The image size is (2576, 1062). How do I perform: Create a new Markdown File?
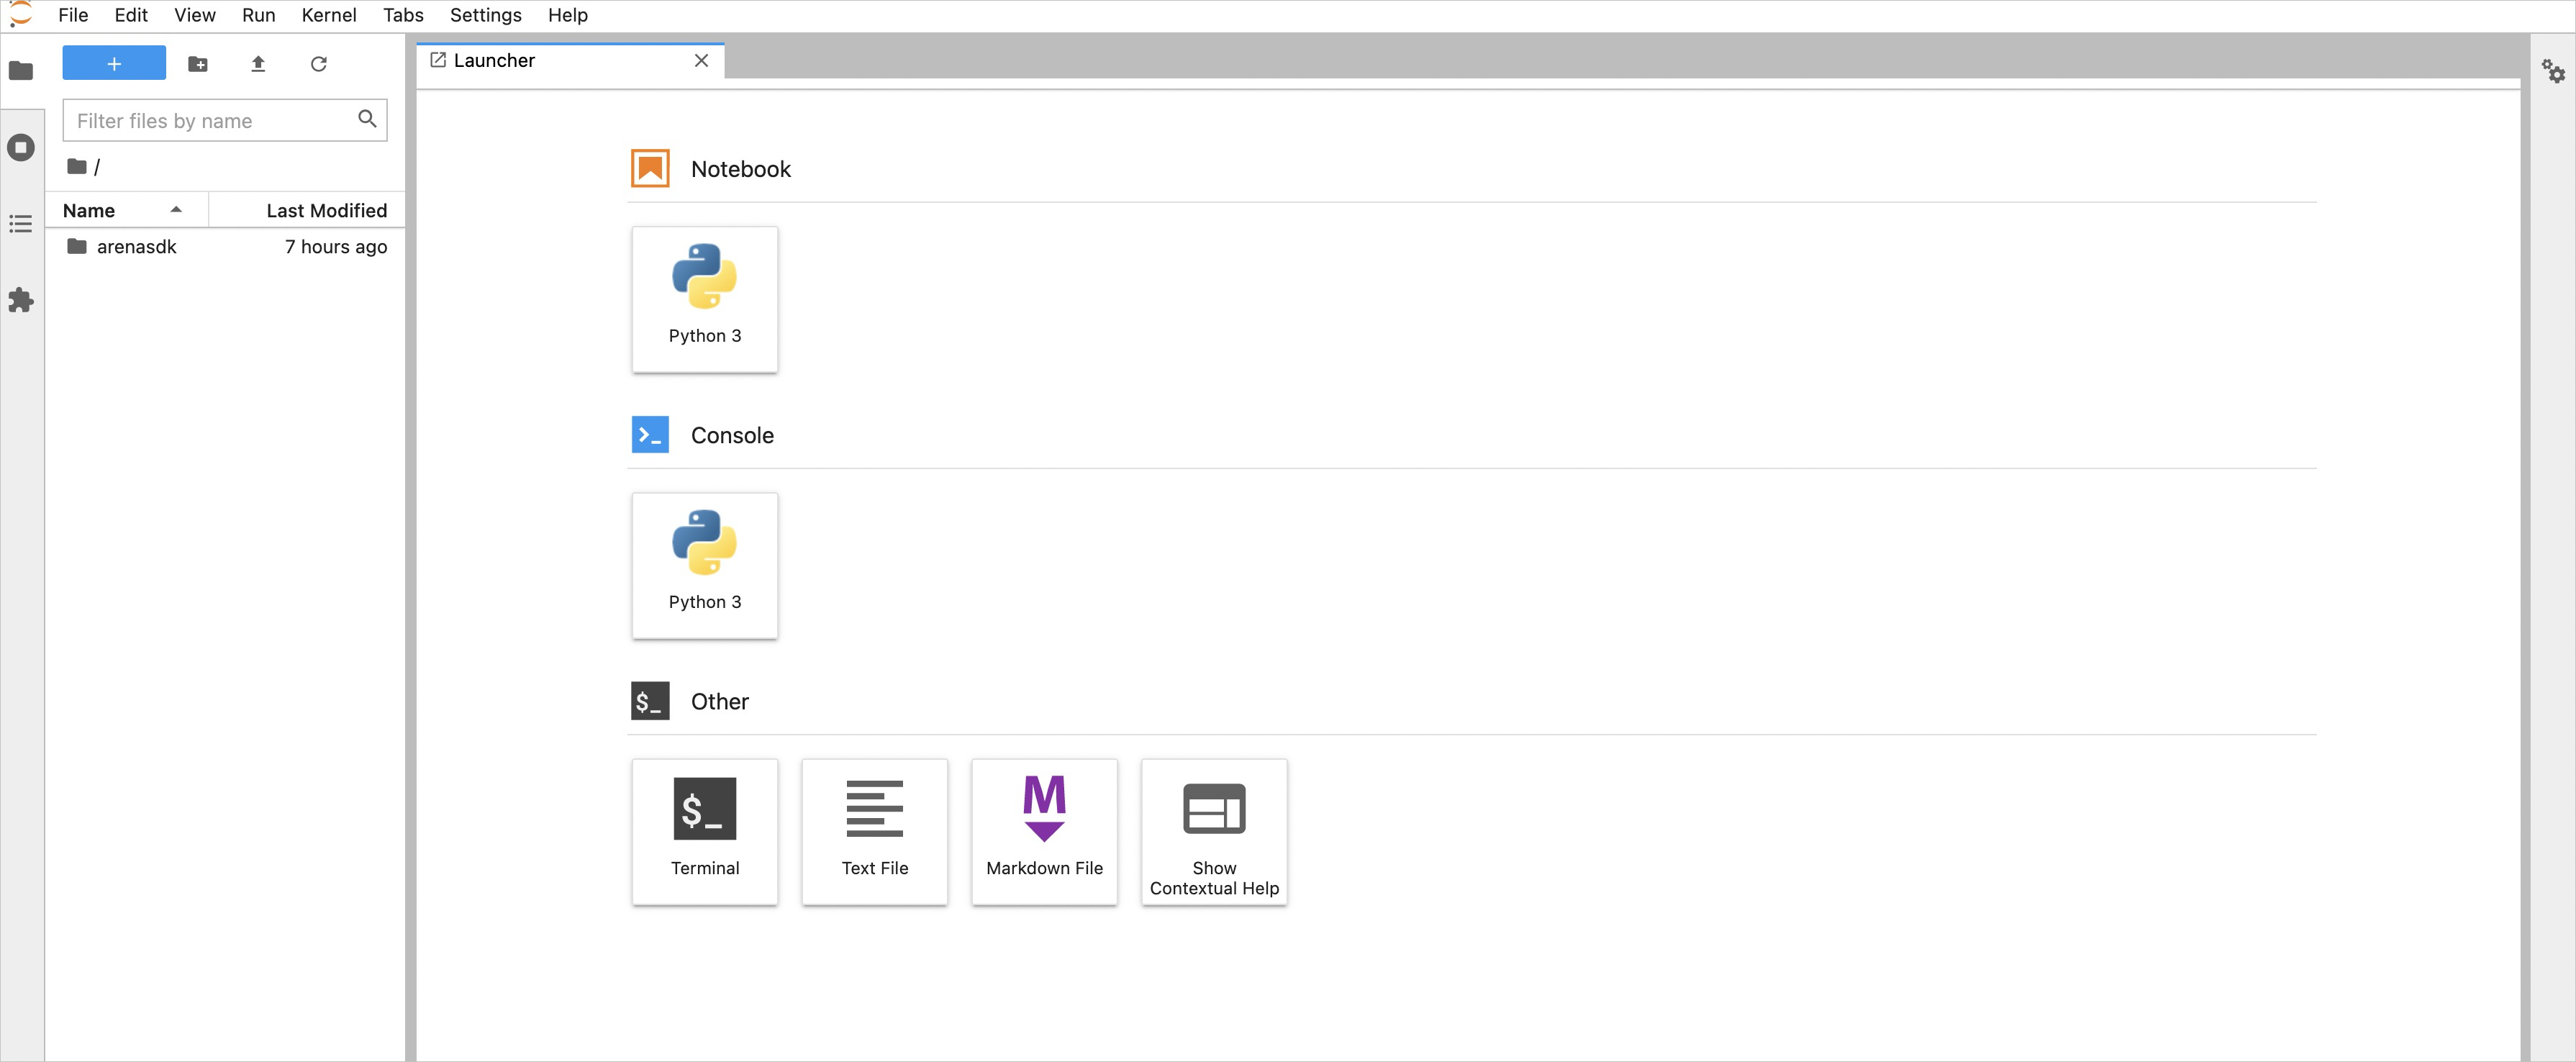(1044, 831)
